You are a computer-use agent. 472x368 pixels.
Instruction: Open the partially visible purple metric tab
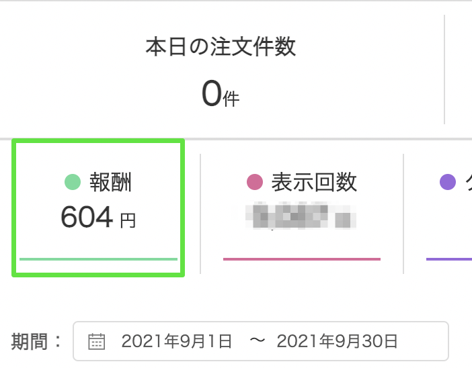pyautogui.click(x=438, y=214)
